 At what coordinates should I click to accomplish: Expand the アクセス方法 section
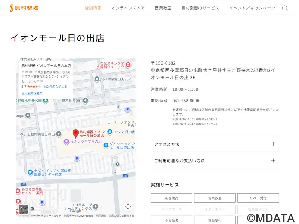215,144
